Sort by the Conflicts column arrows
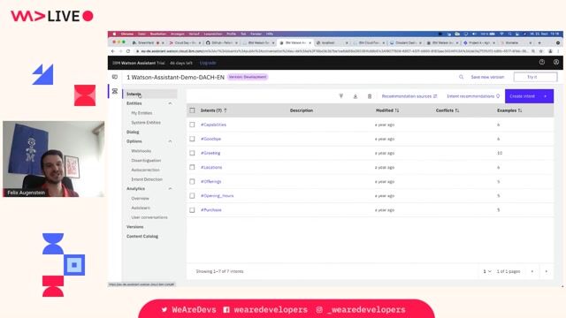 (x=457, y=110)
